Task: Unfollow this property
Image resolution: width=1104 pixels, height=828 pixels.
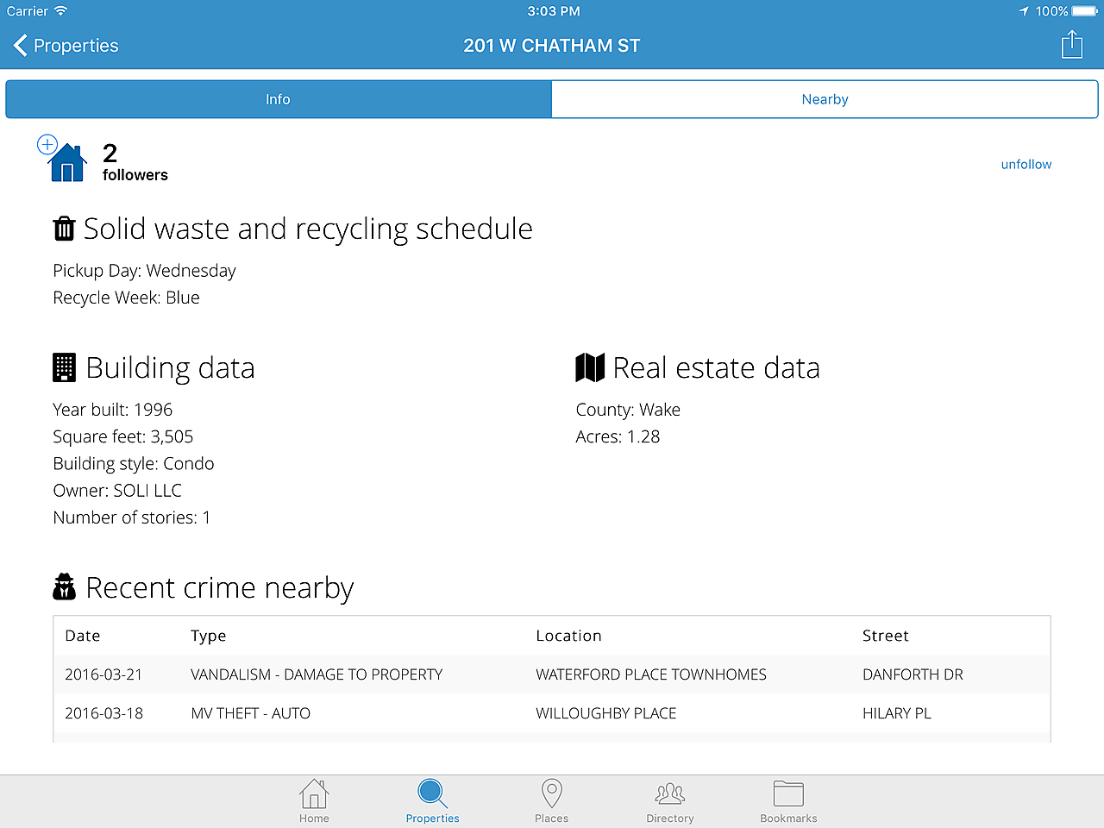Action: tap(1026, 164)
